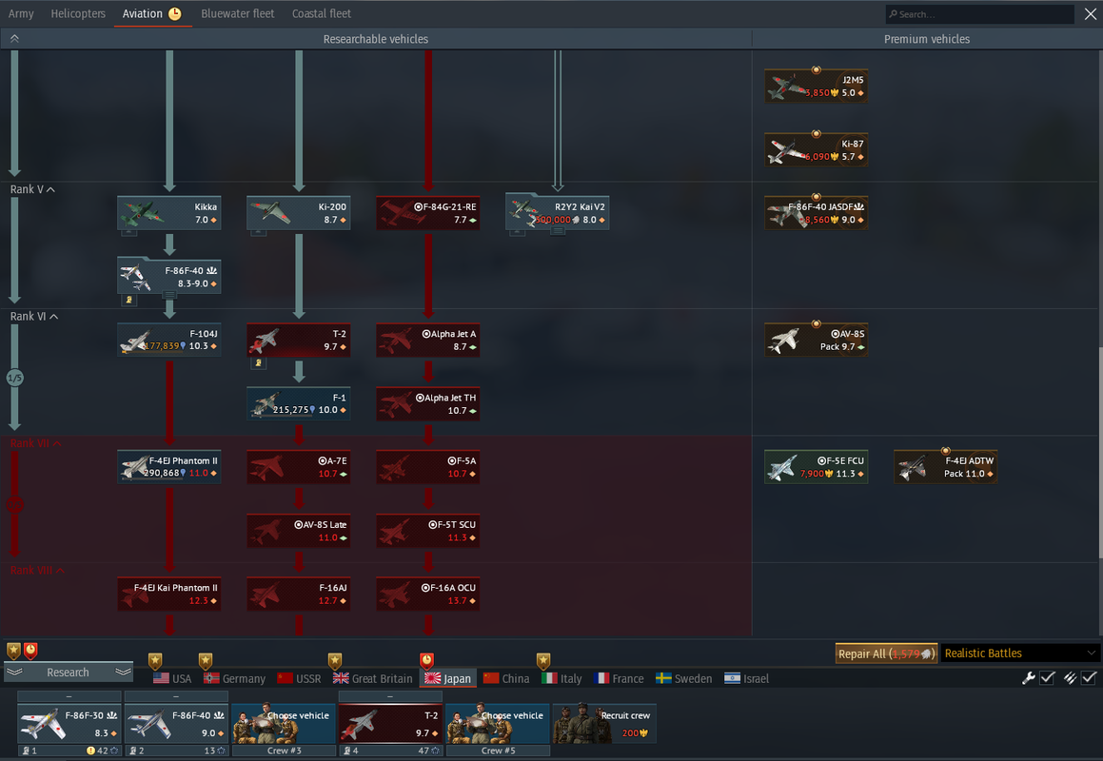Image resolution: width=1103 pixels, height=761 pixels.
Task: Select the F-4EJ Phantom II card
Action: [168, 467]
